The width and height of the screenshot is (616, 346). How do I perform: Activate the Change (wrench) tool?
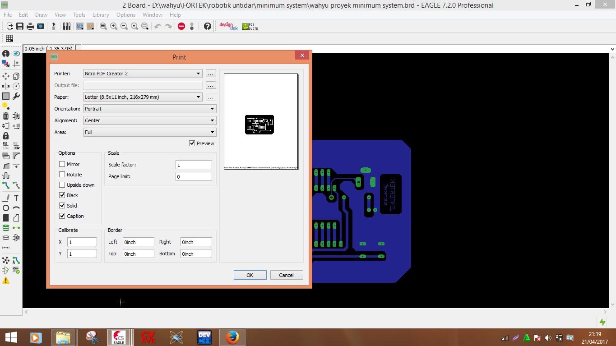[16, 96]
